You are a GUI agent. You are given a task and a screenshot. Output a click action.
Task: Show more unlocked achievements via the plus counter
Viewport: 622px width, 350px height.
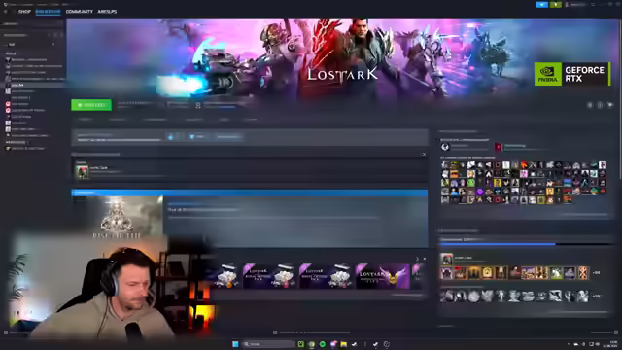[596, 273]
